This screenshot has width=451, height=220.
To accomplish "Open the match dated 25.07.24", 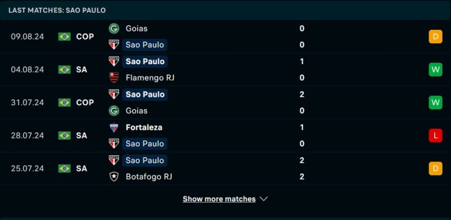I will [225, 168].
